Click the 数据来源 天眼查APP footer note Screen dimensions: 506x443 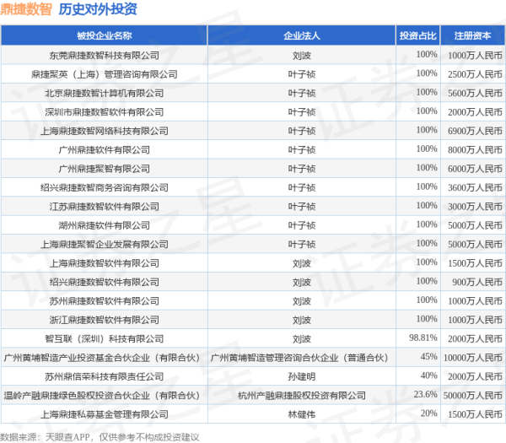point(101,435)
